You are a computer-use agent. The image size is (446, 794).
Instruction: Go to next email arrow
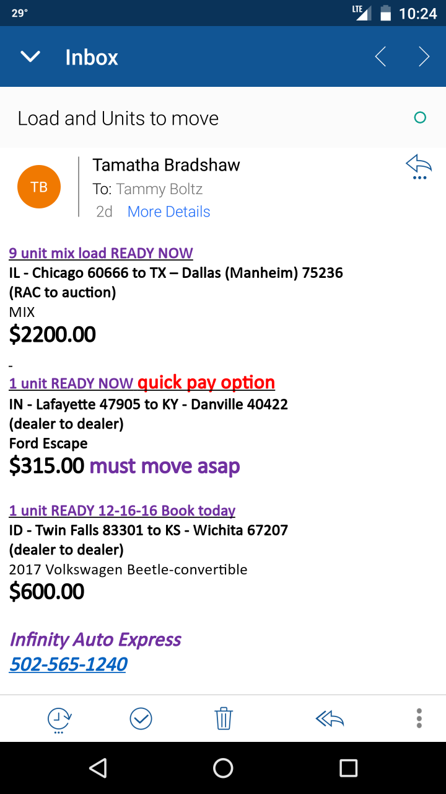[424, 57]
